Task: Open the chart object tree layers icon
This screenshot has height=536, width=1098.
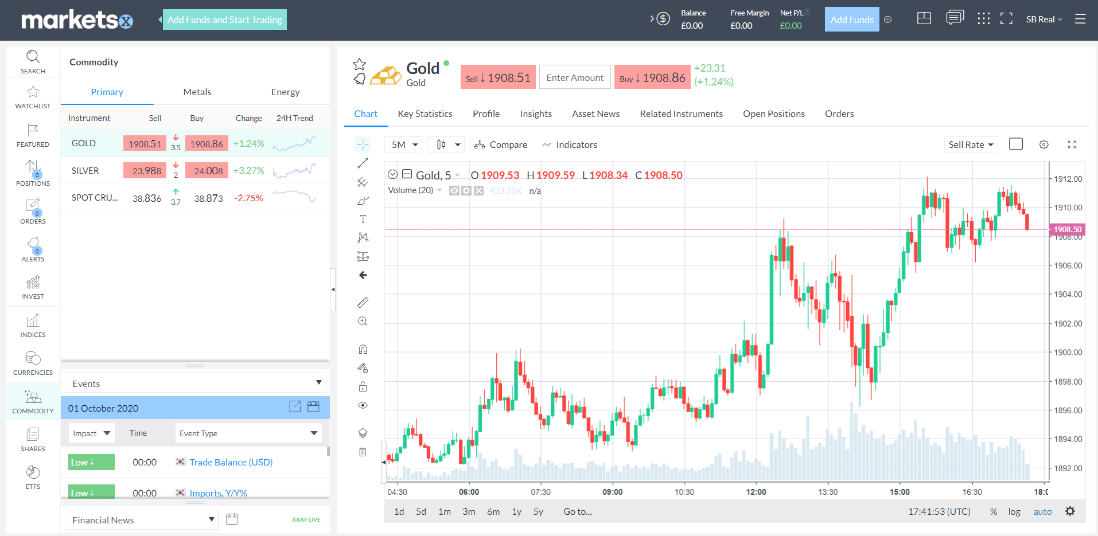Action: coord(363,433)
